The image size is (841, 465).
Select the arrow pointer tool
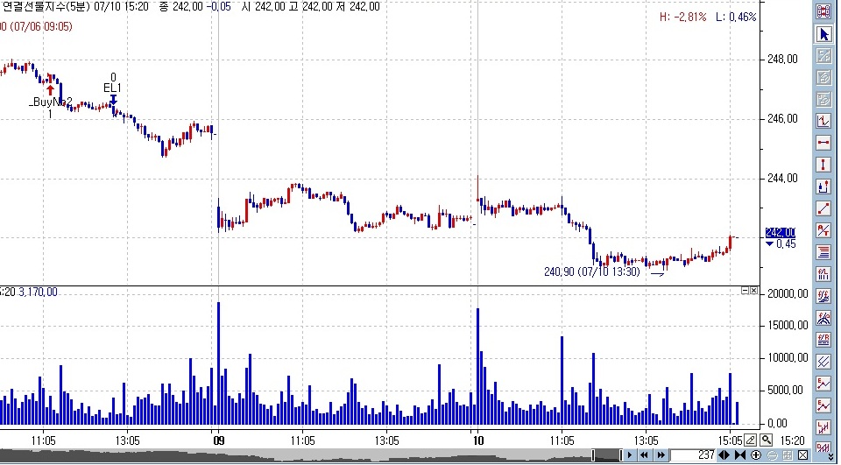(x=823, y=34)
